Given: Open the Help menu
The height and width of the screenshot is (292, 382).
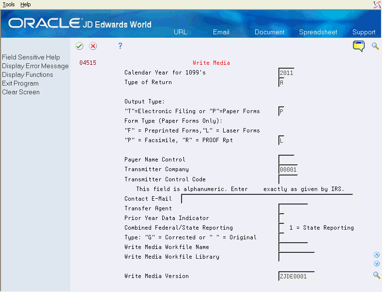Looking at the screenshot, I should point(25,4).
